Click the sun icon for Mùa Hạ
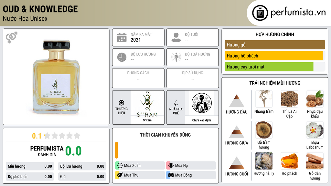 click(x=171, y=165)
